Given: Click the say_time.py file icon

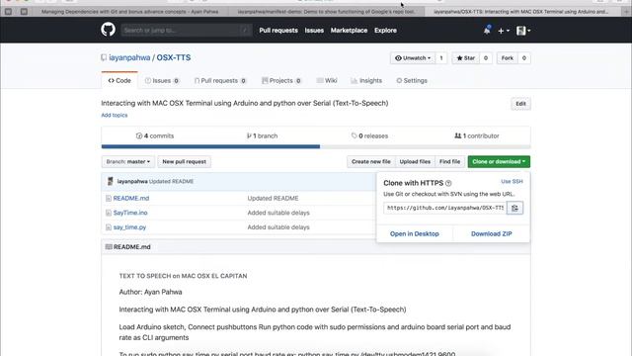Looking at the screenshot, I should [109, 227].
